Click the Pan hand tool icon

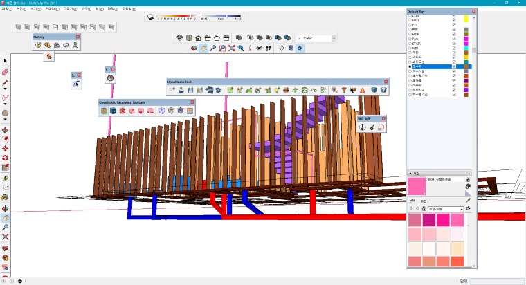click(x=203, y=48)
